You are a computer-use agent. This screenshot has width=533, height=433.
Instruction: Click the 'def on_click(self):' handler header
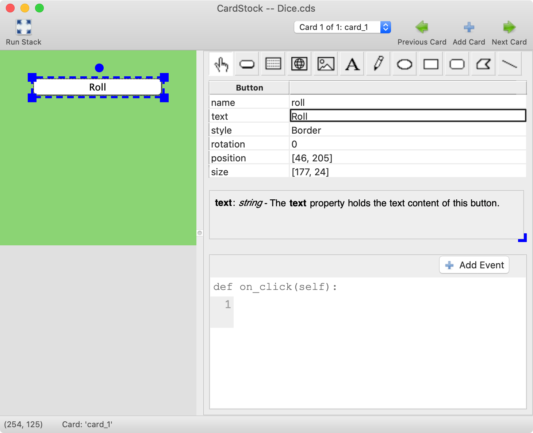point(275,287)
